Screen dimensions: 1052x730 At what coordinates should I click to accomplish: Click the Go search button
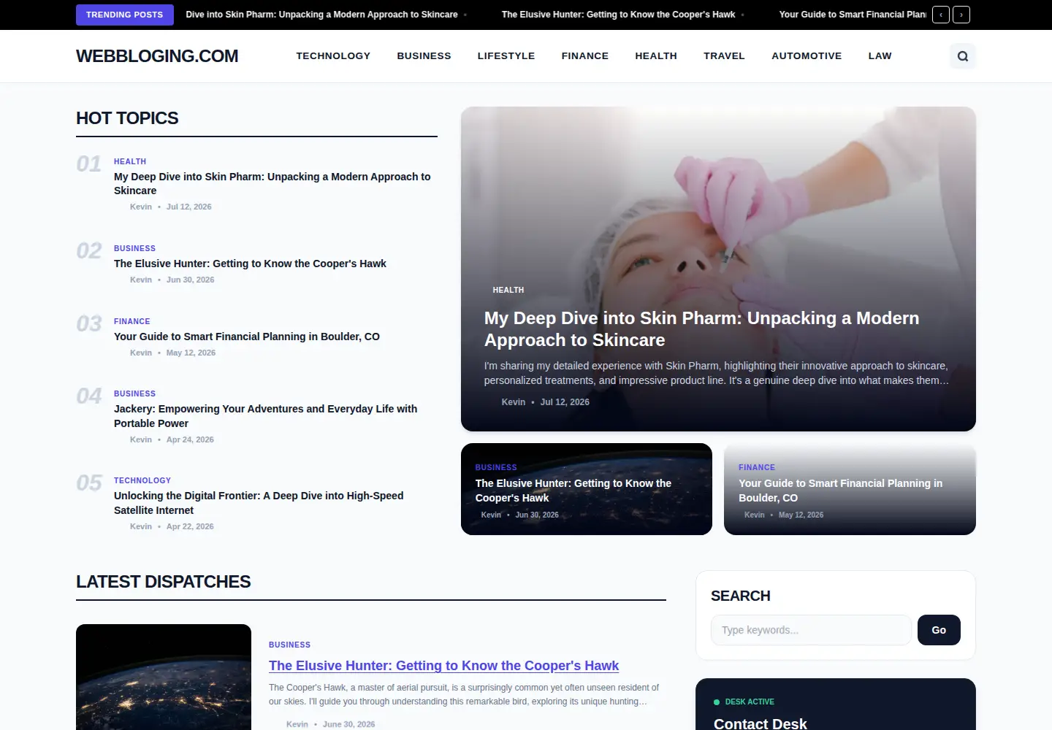[939, 630]
